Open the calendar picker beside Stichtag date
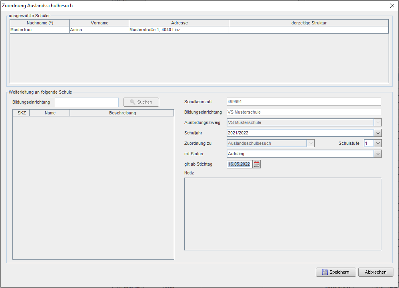The height and width of the screenshot is (288, 399). [x=257, y=164]
